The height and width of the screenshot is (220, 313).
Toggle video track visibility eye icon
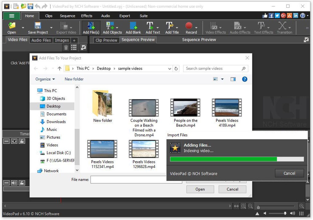coord(14,141)
